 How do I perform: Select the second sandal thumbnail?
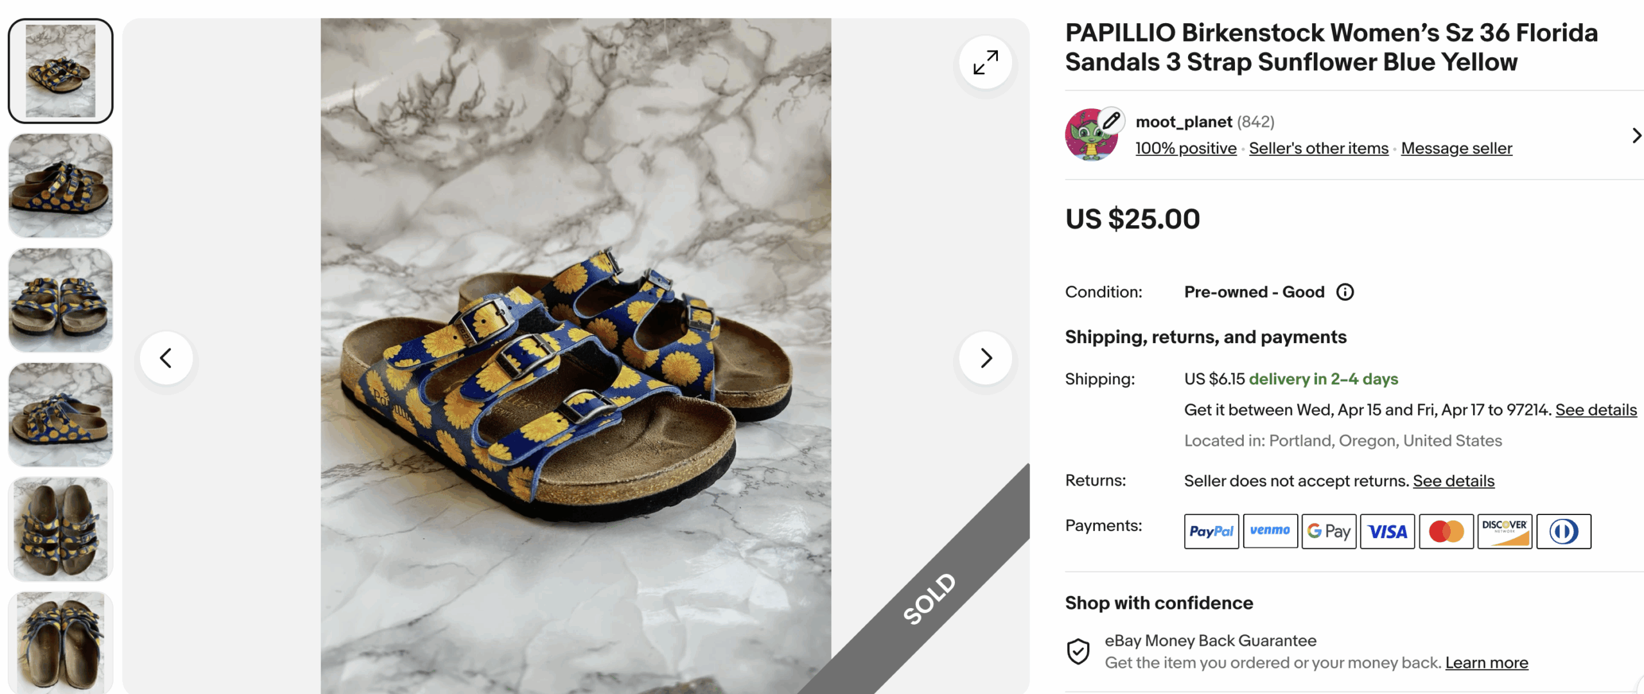60,185
